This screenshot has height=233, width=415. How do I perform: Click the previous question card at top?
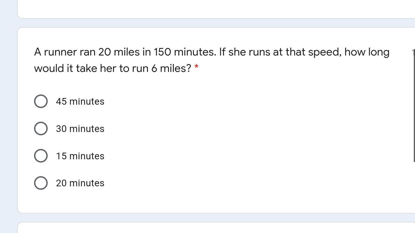(213, 9)
